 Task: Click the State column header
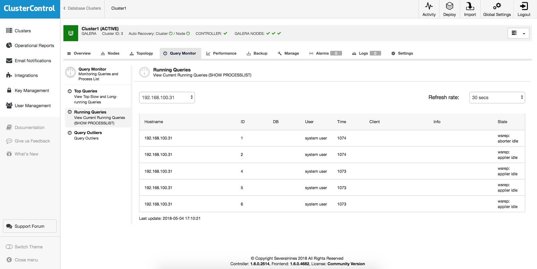pyautogui.click(x=502, y=122)
